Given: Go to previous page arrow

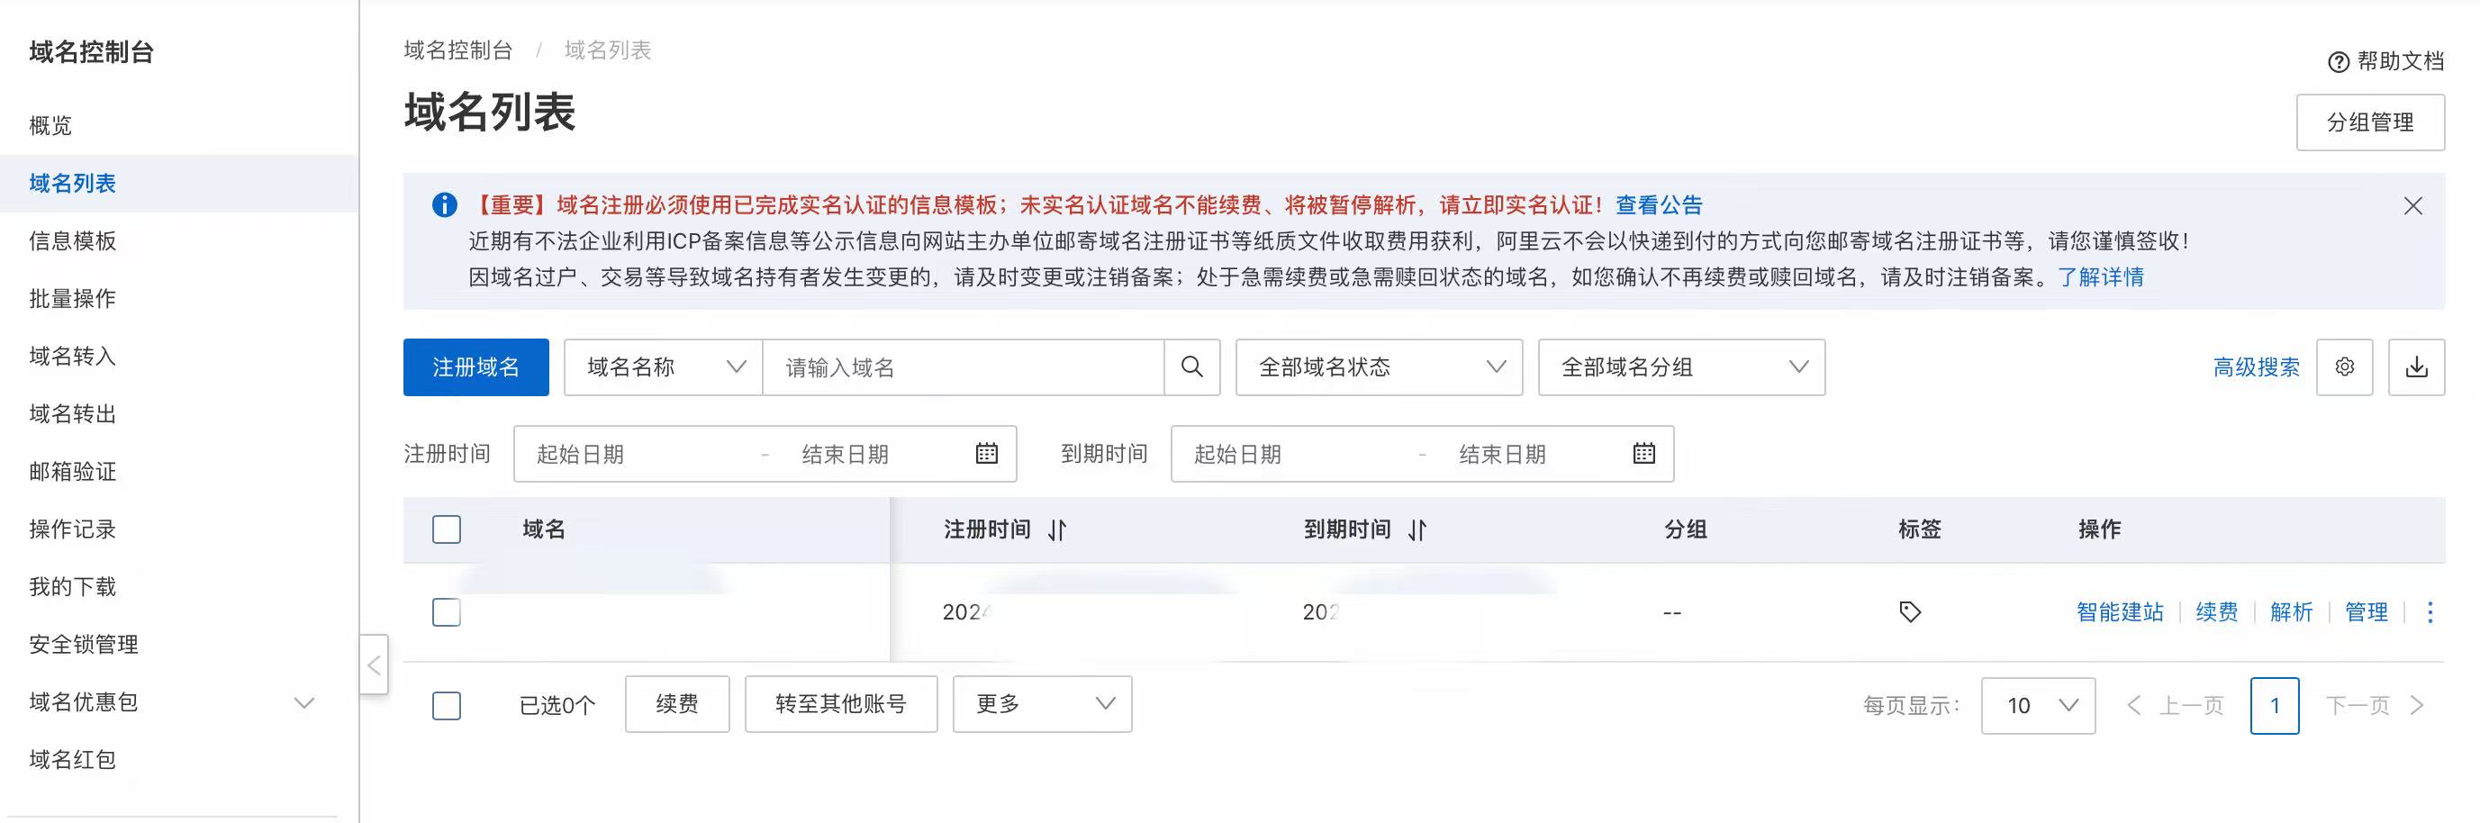Looking at the screenshot, I should [2134, 706].
